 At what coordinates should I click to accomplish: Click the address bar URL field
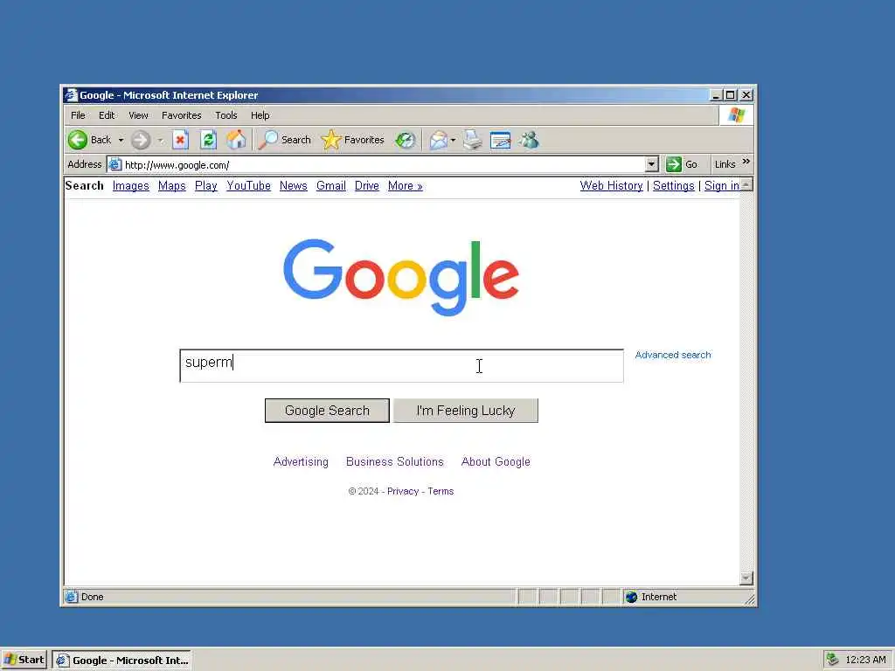click(384, 165)
